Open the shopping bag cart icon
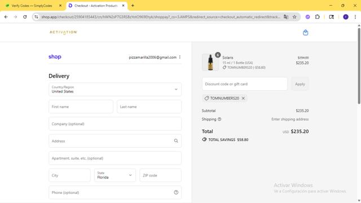The width and height of the screenshot is (361, 203). point(305,33)
